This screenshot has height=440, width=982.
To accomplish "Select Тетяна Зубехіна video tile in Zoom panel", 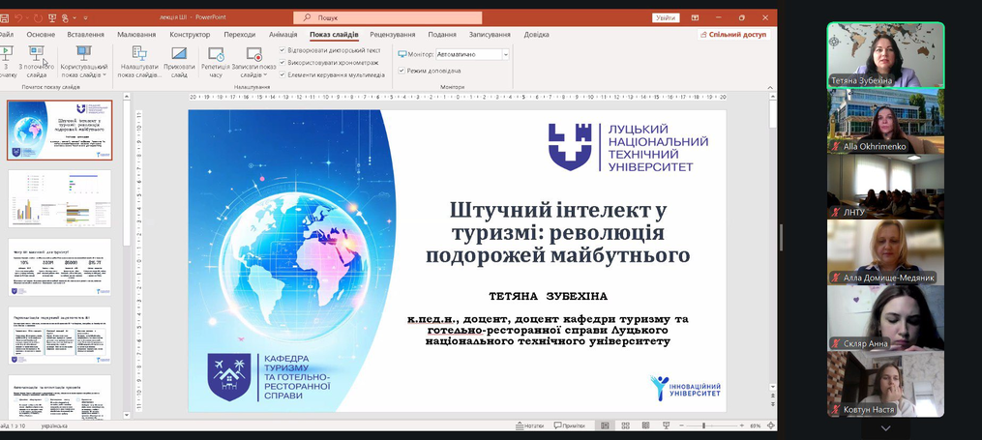I will coord(885,55).
